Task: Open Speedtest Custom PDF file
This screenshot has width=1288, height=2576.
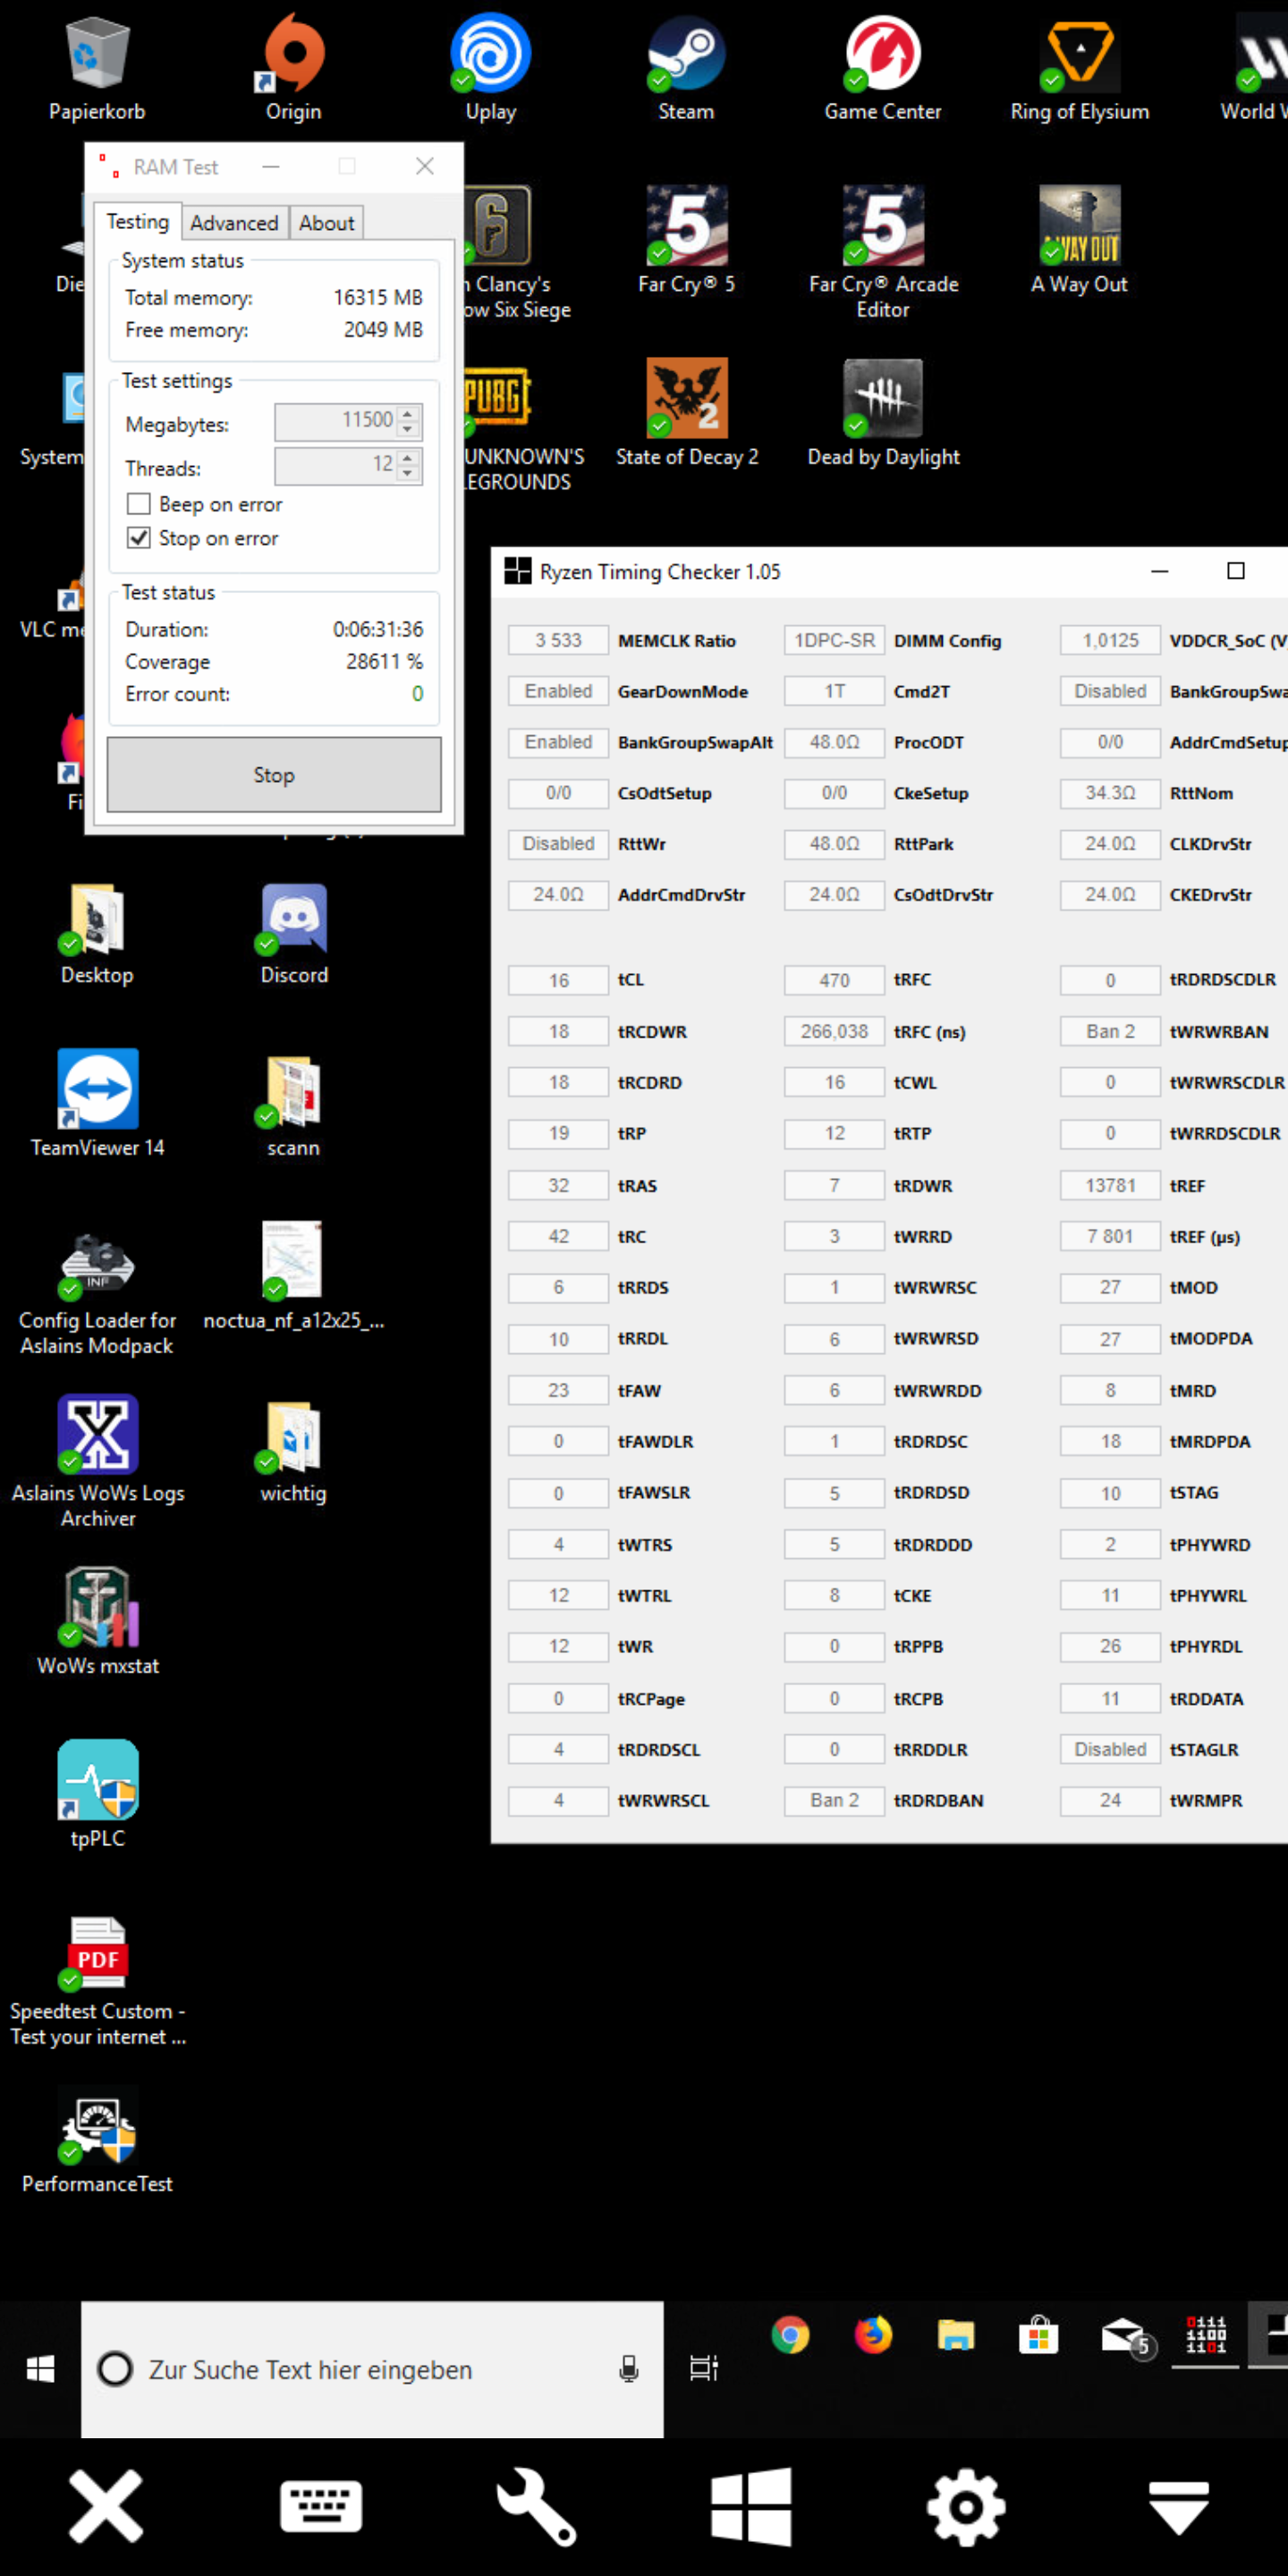Action: tap(97, 1980)
